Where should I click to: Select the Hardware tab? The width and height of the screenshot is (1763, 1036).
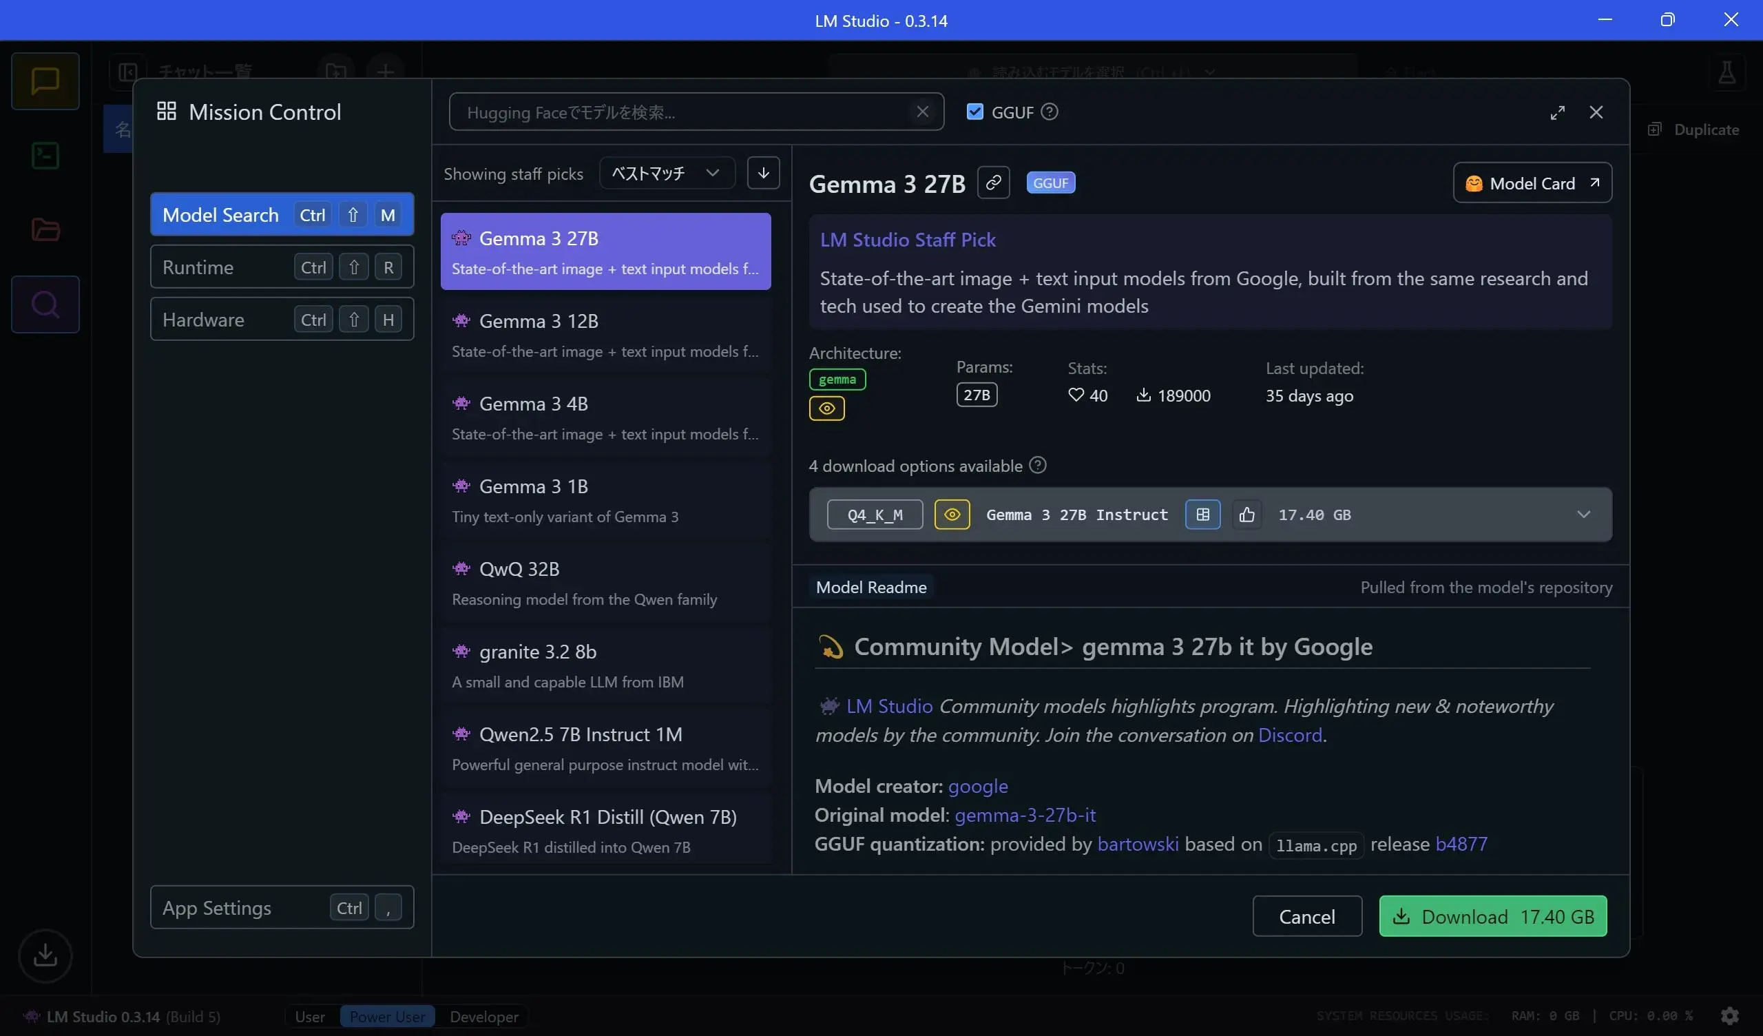pyautogui.click(x=282, y=319)
